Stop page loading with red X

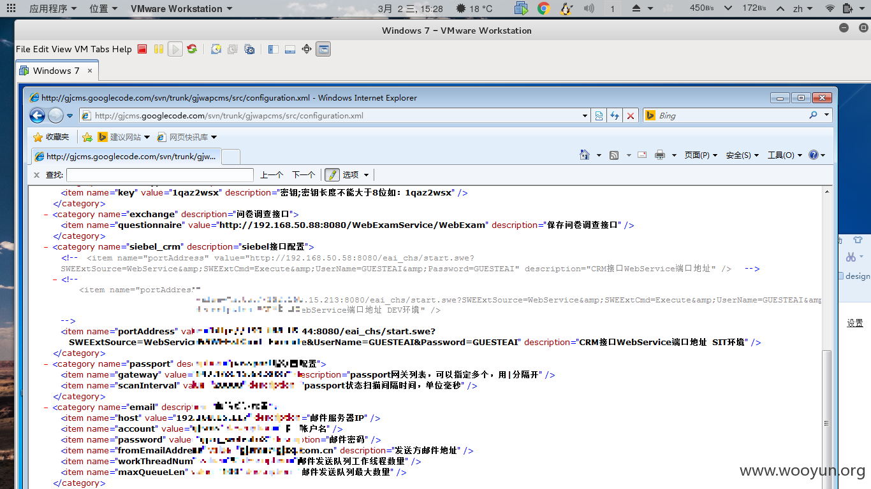coord(630,116)
